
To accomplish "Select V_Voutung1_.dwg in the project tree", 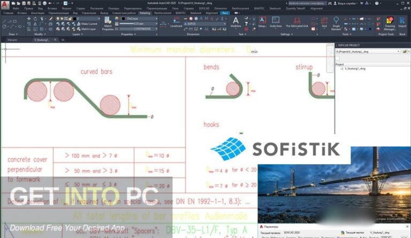I will (355, 68).
